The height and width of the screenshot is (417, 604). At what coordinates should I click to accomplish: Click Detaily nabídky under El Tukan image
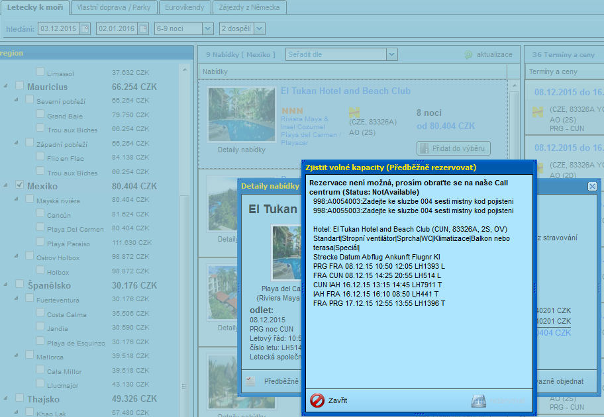[x=242, y=150]
